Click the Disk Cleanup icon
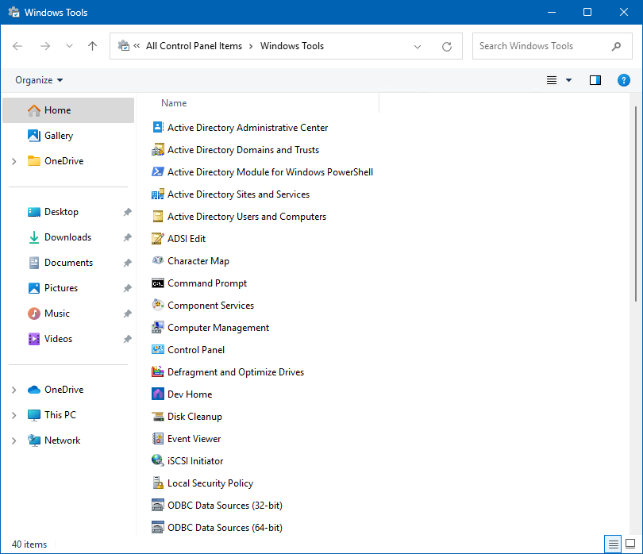This screenshot has width=643, height=554. coord(158,417)
